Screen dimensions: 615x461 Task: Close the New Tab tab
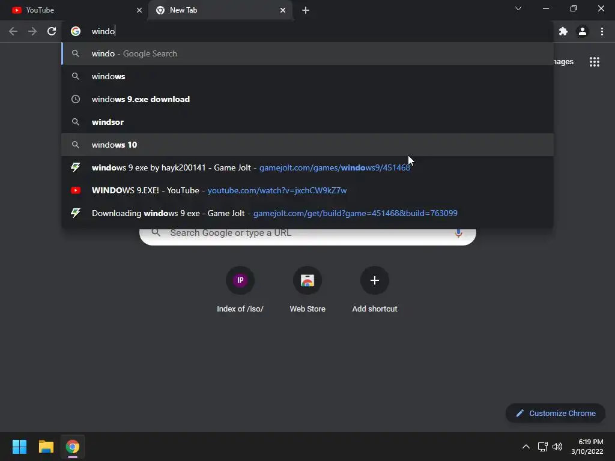coord(283,10)
